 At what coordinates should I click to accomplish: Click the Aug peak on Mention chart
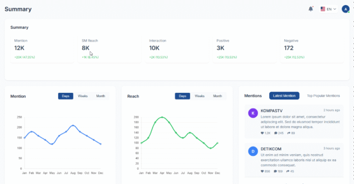[x=73, y=125]
